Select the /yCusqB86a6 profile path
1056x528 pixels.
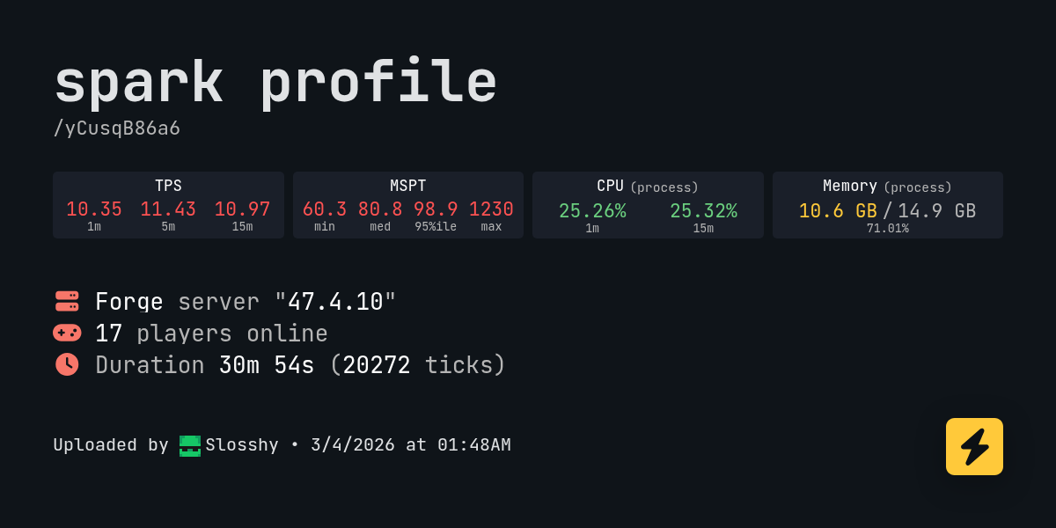tap(117, 128)
